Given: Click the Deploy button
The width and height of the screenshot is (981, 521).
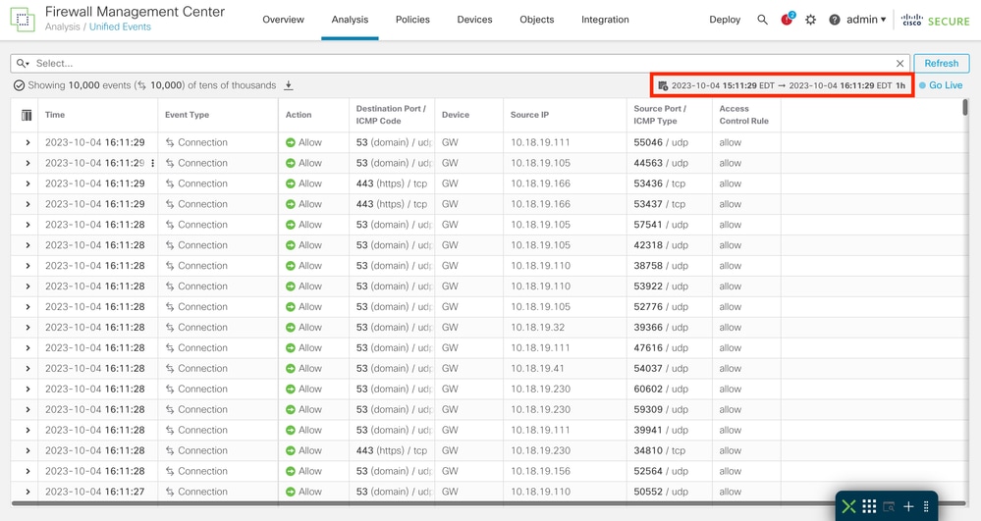Looking at the screenshot, I should 725,20.
